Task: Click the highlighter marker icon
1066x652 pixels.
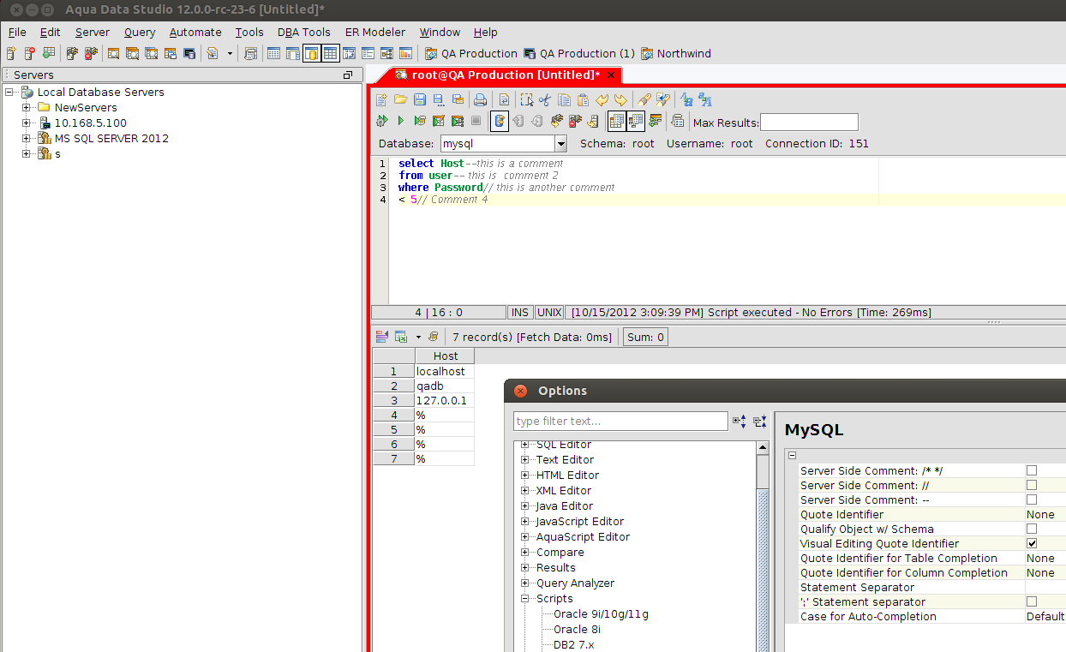Action: coord(644,99)
